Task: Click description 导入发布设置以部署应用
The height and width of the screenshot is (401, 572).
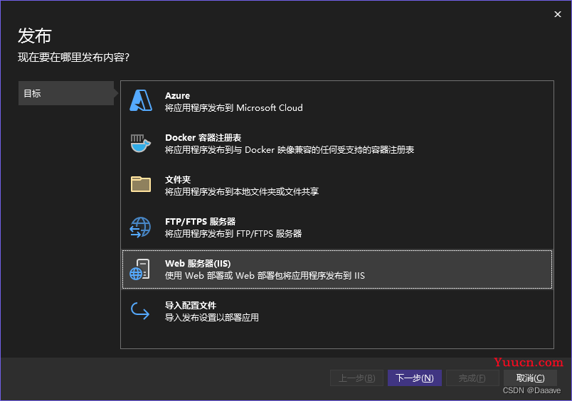Action: 211,318
